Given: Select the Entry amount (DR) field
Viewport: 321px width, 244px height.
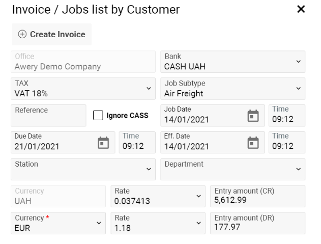Looking at the screenshot, I should pyautogui.click(x=257, y=223).
